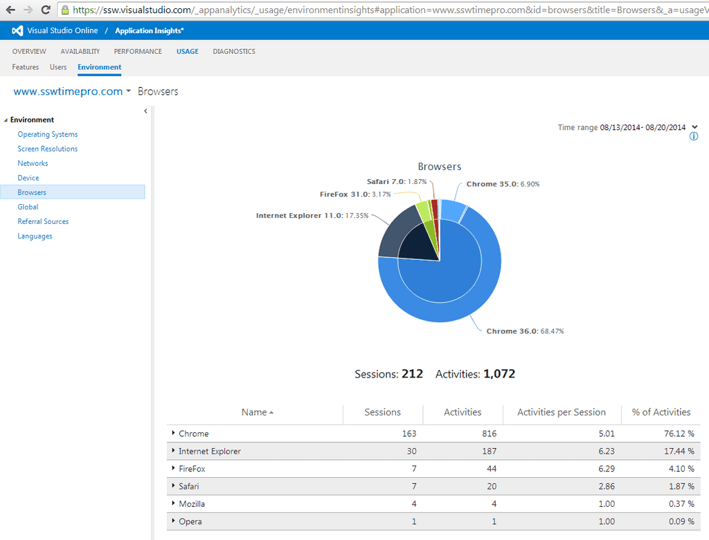This screenshot has width=709, height=540.
Task: Click the blue info icon under Time range
Action: coord(694,137)
